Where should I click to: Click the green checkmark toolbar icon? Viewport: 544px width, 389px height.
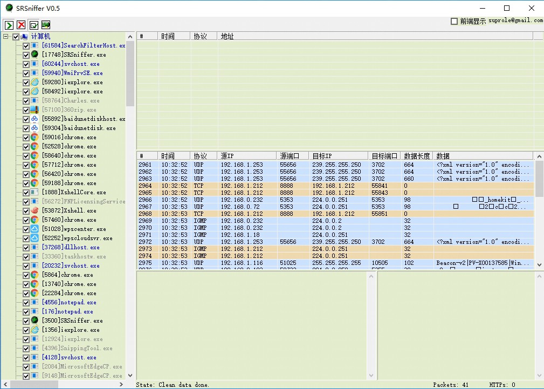point(33,25)
